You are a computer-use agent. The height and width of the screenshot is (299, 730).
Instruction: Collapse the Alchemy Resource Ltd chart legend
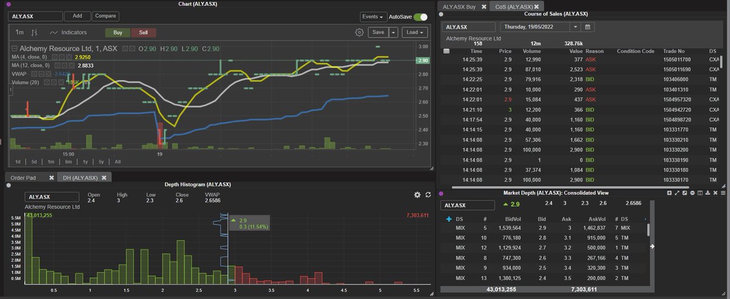coord(15,48)
